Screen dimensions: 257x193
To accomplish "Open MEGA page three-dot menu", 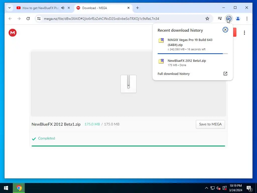I will (x=244, y=33).
